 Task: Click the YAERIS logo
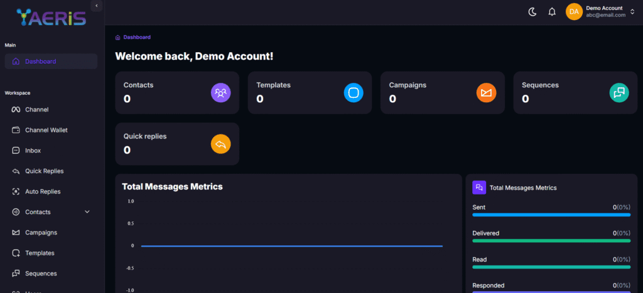coord(51,17)
